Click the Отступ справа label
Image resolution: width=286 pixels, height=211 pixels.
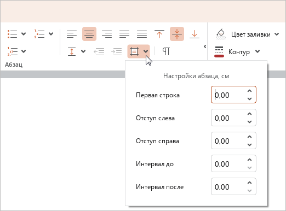[157, 141]
